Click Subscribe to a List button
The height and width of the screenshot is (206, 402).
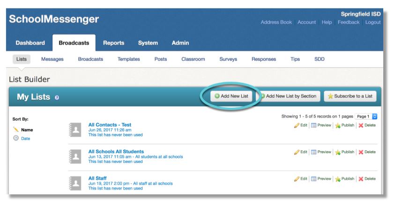(350, 96)
